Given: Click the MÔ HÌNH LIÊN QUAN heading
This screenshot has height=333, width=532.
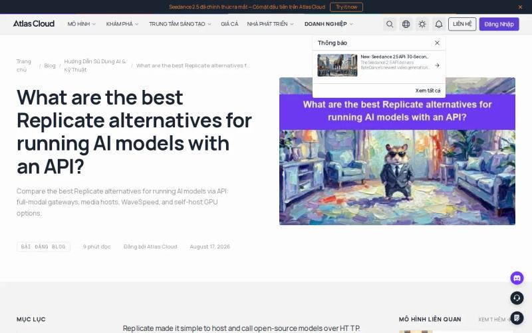Looking at the screenshot, I should click(x=430, y=320).
